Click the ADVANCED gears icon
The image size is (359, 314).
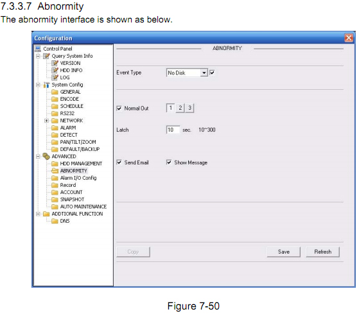[46, 157]
